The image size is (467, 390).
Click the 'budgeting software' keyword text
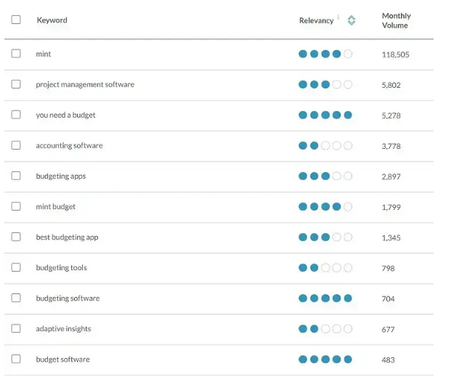(x=68, y=298)
